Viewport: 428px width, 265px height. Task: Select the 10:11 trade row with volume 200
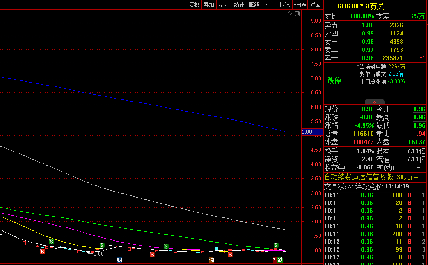375,234
